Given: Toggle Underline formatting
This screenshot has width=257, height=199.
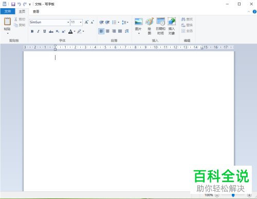Looking at the screenshot, I should point(45,31).
